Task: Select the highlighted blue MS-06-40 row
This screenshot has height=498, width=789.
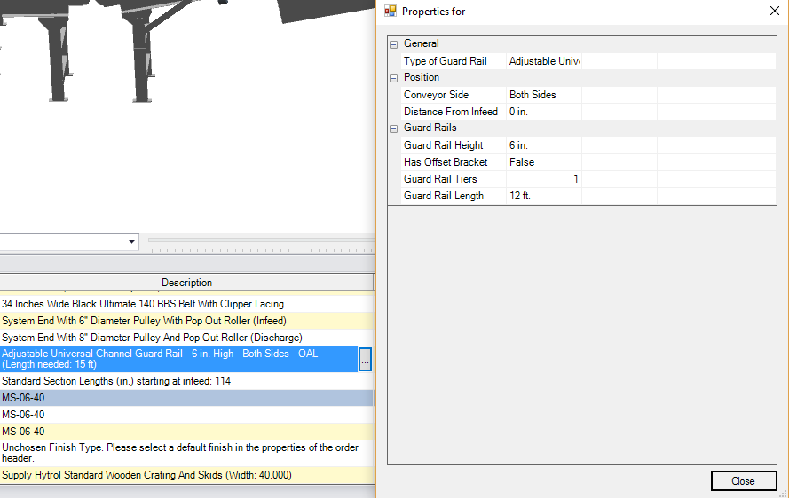Action: (x=187, y=398)
